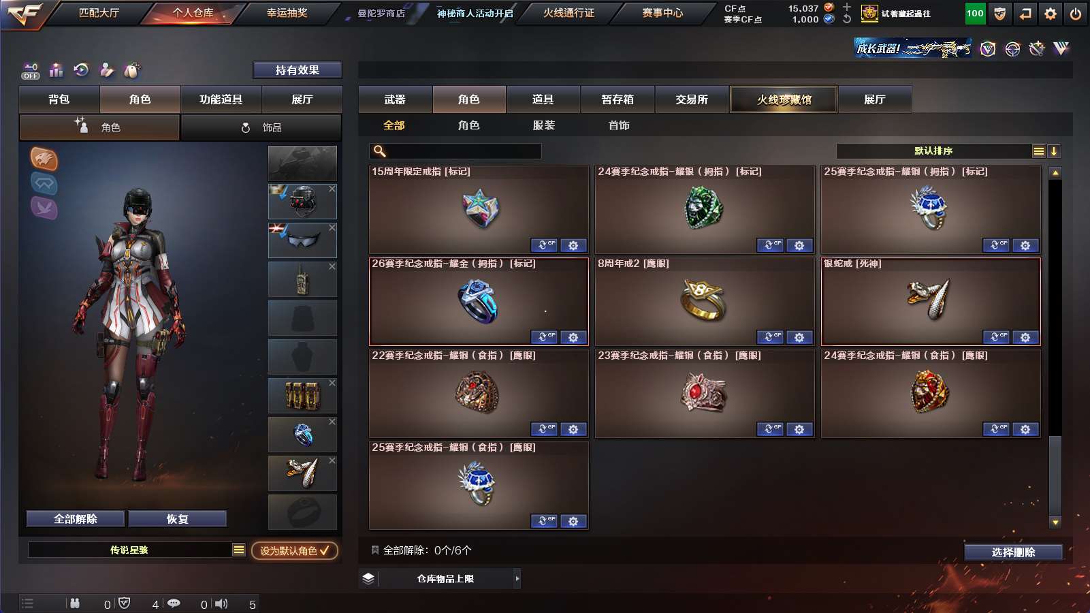This screenshot has width=1090, height=613.
Task: Click the search magnifier icon
Action: point(380,151)
